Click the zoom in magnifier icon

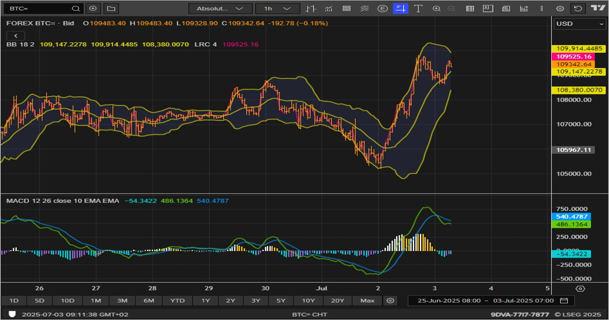[437, 9]
